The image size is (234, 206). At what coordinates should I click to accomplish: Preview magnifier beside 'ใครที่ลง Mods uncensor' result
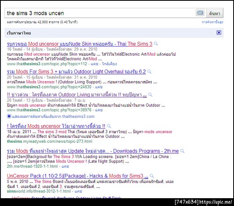(109, 126)
